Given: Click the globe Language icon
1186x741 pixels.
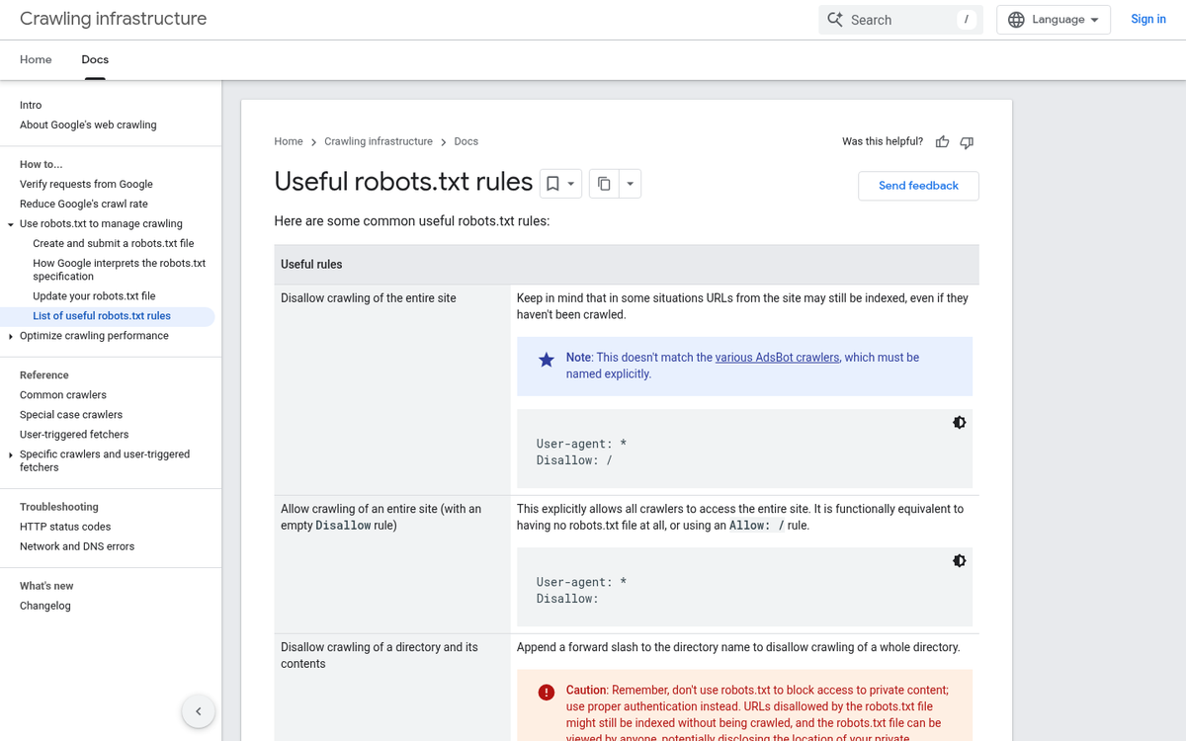Looking at the screenshot, I should point(1016,20).
